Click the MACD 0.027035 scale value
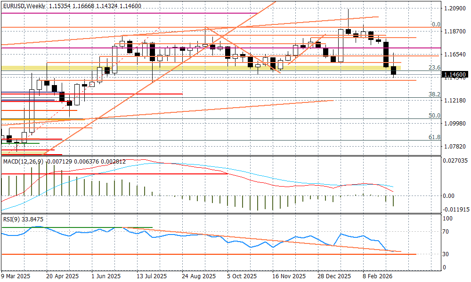The width and height of the screenshot is (471, 282). pyautogui.click(x=456, y=161)
